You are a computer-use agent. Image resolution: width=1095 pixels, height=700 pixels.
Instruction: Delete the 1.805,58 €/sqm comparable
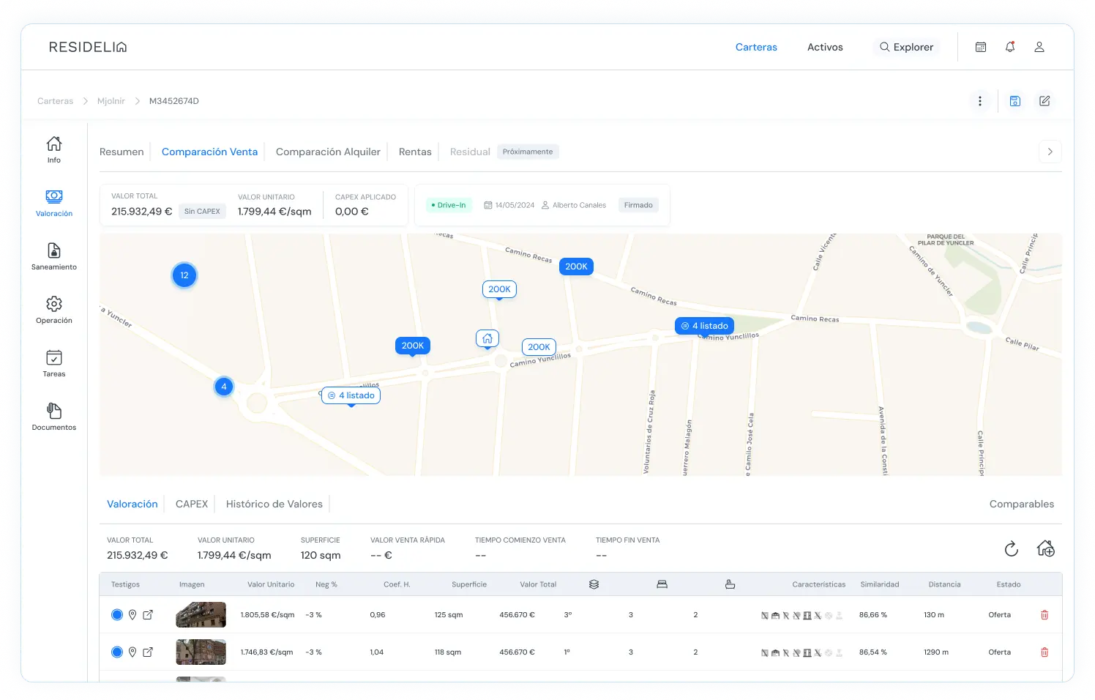tap(1044, 615)
